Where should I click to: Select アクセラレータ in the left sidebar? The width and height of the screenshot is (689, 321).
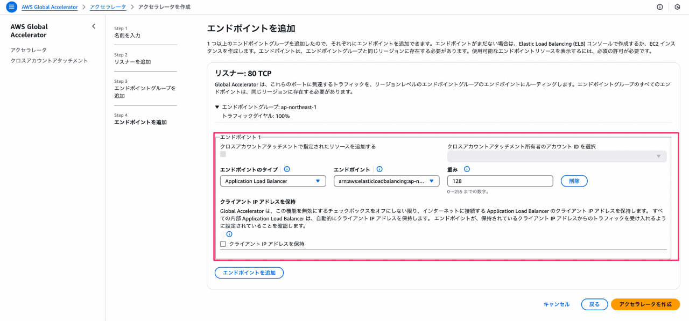click(29, 50)
